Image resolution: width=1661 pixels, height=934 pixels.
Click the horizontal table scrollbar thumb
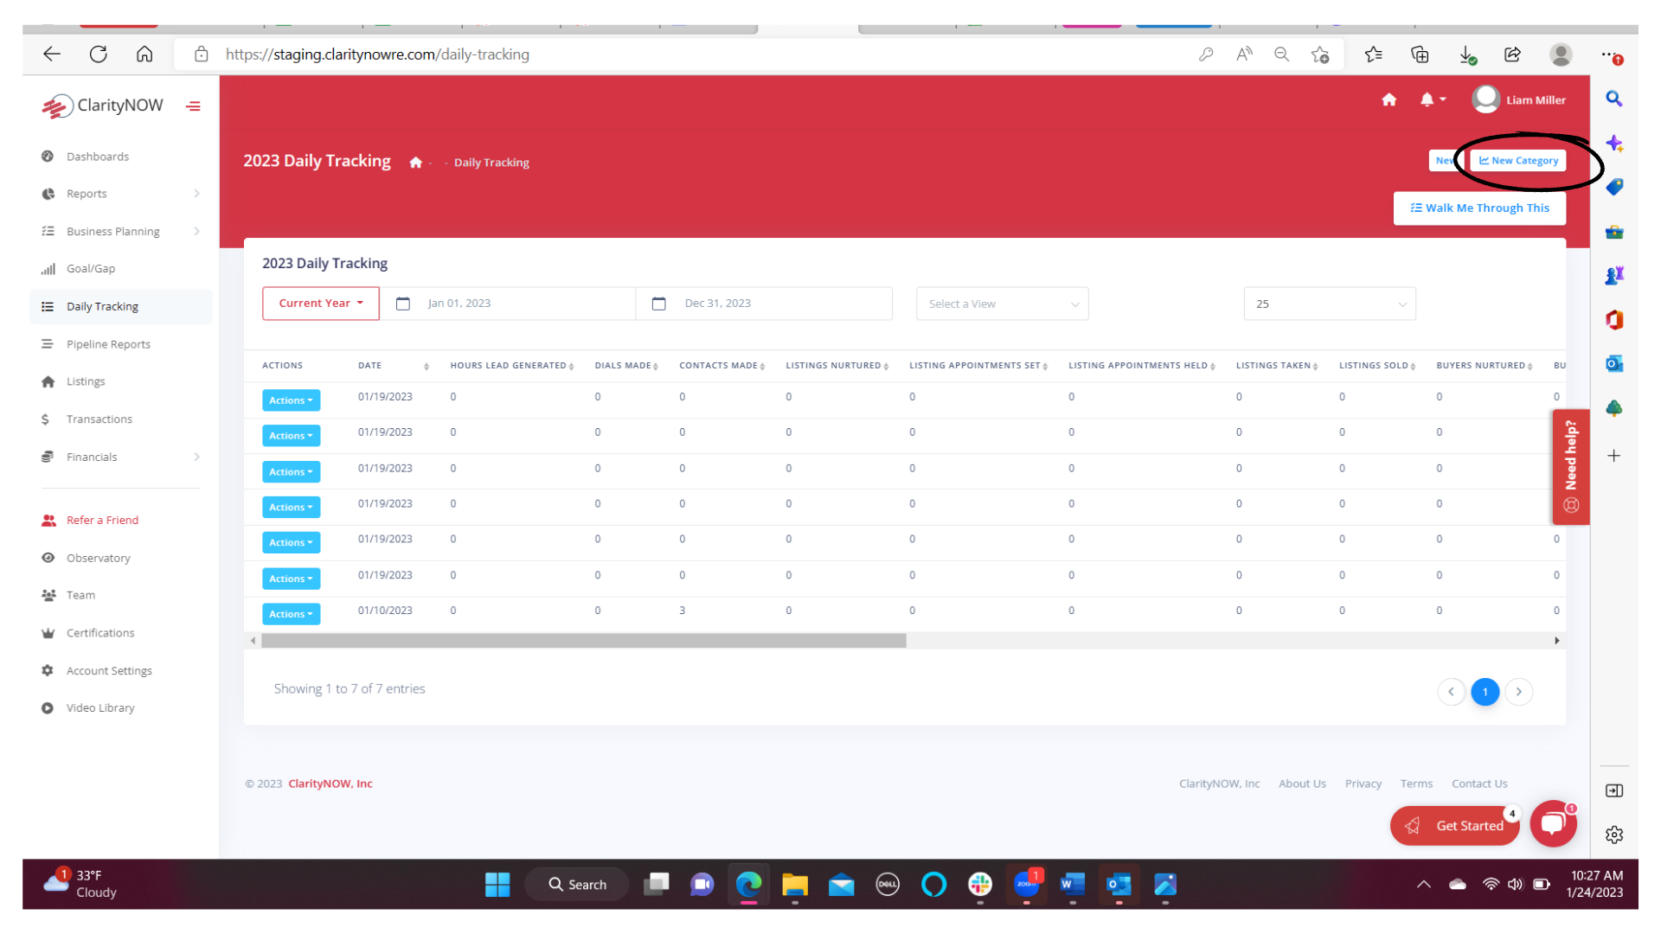(583, 641)
